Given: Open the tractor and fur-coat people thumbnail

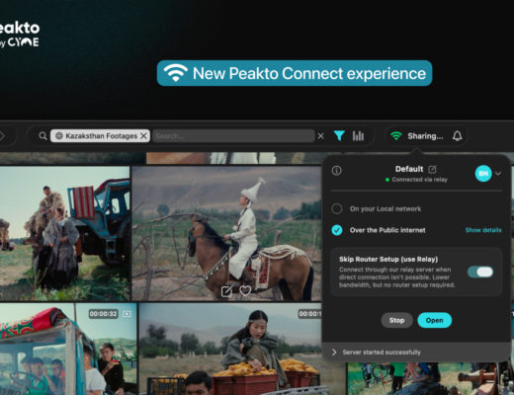Looking at the screenshot, I should [64, 233].
